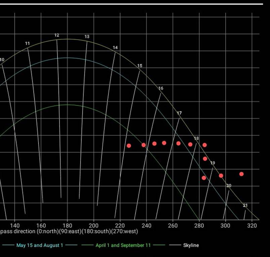Tap the red dot right of hour 18 label
Viewport: 270px width, 257px height.
(205, 145)
